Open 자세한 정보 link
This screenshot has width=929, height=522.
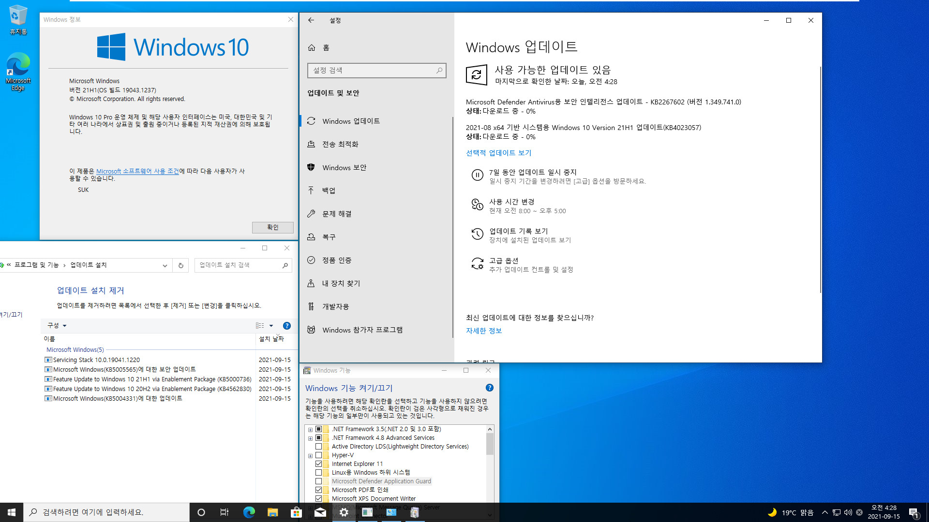484,331
